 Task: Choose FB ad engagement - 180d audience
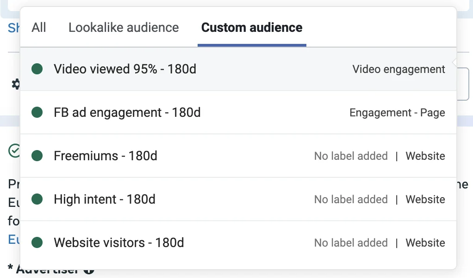click(x=238, y=113)
